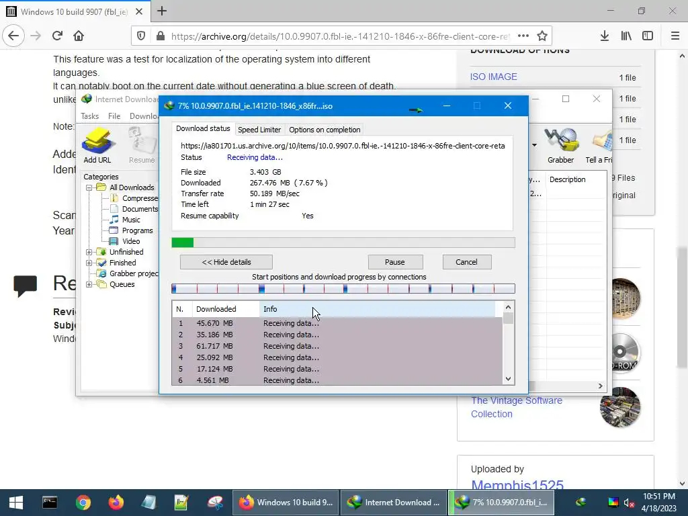Click the reviews speech bubble icon

pyautogui.click(x=25, y=286)
